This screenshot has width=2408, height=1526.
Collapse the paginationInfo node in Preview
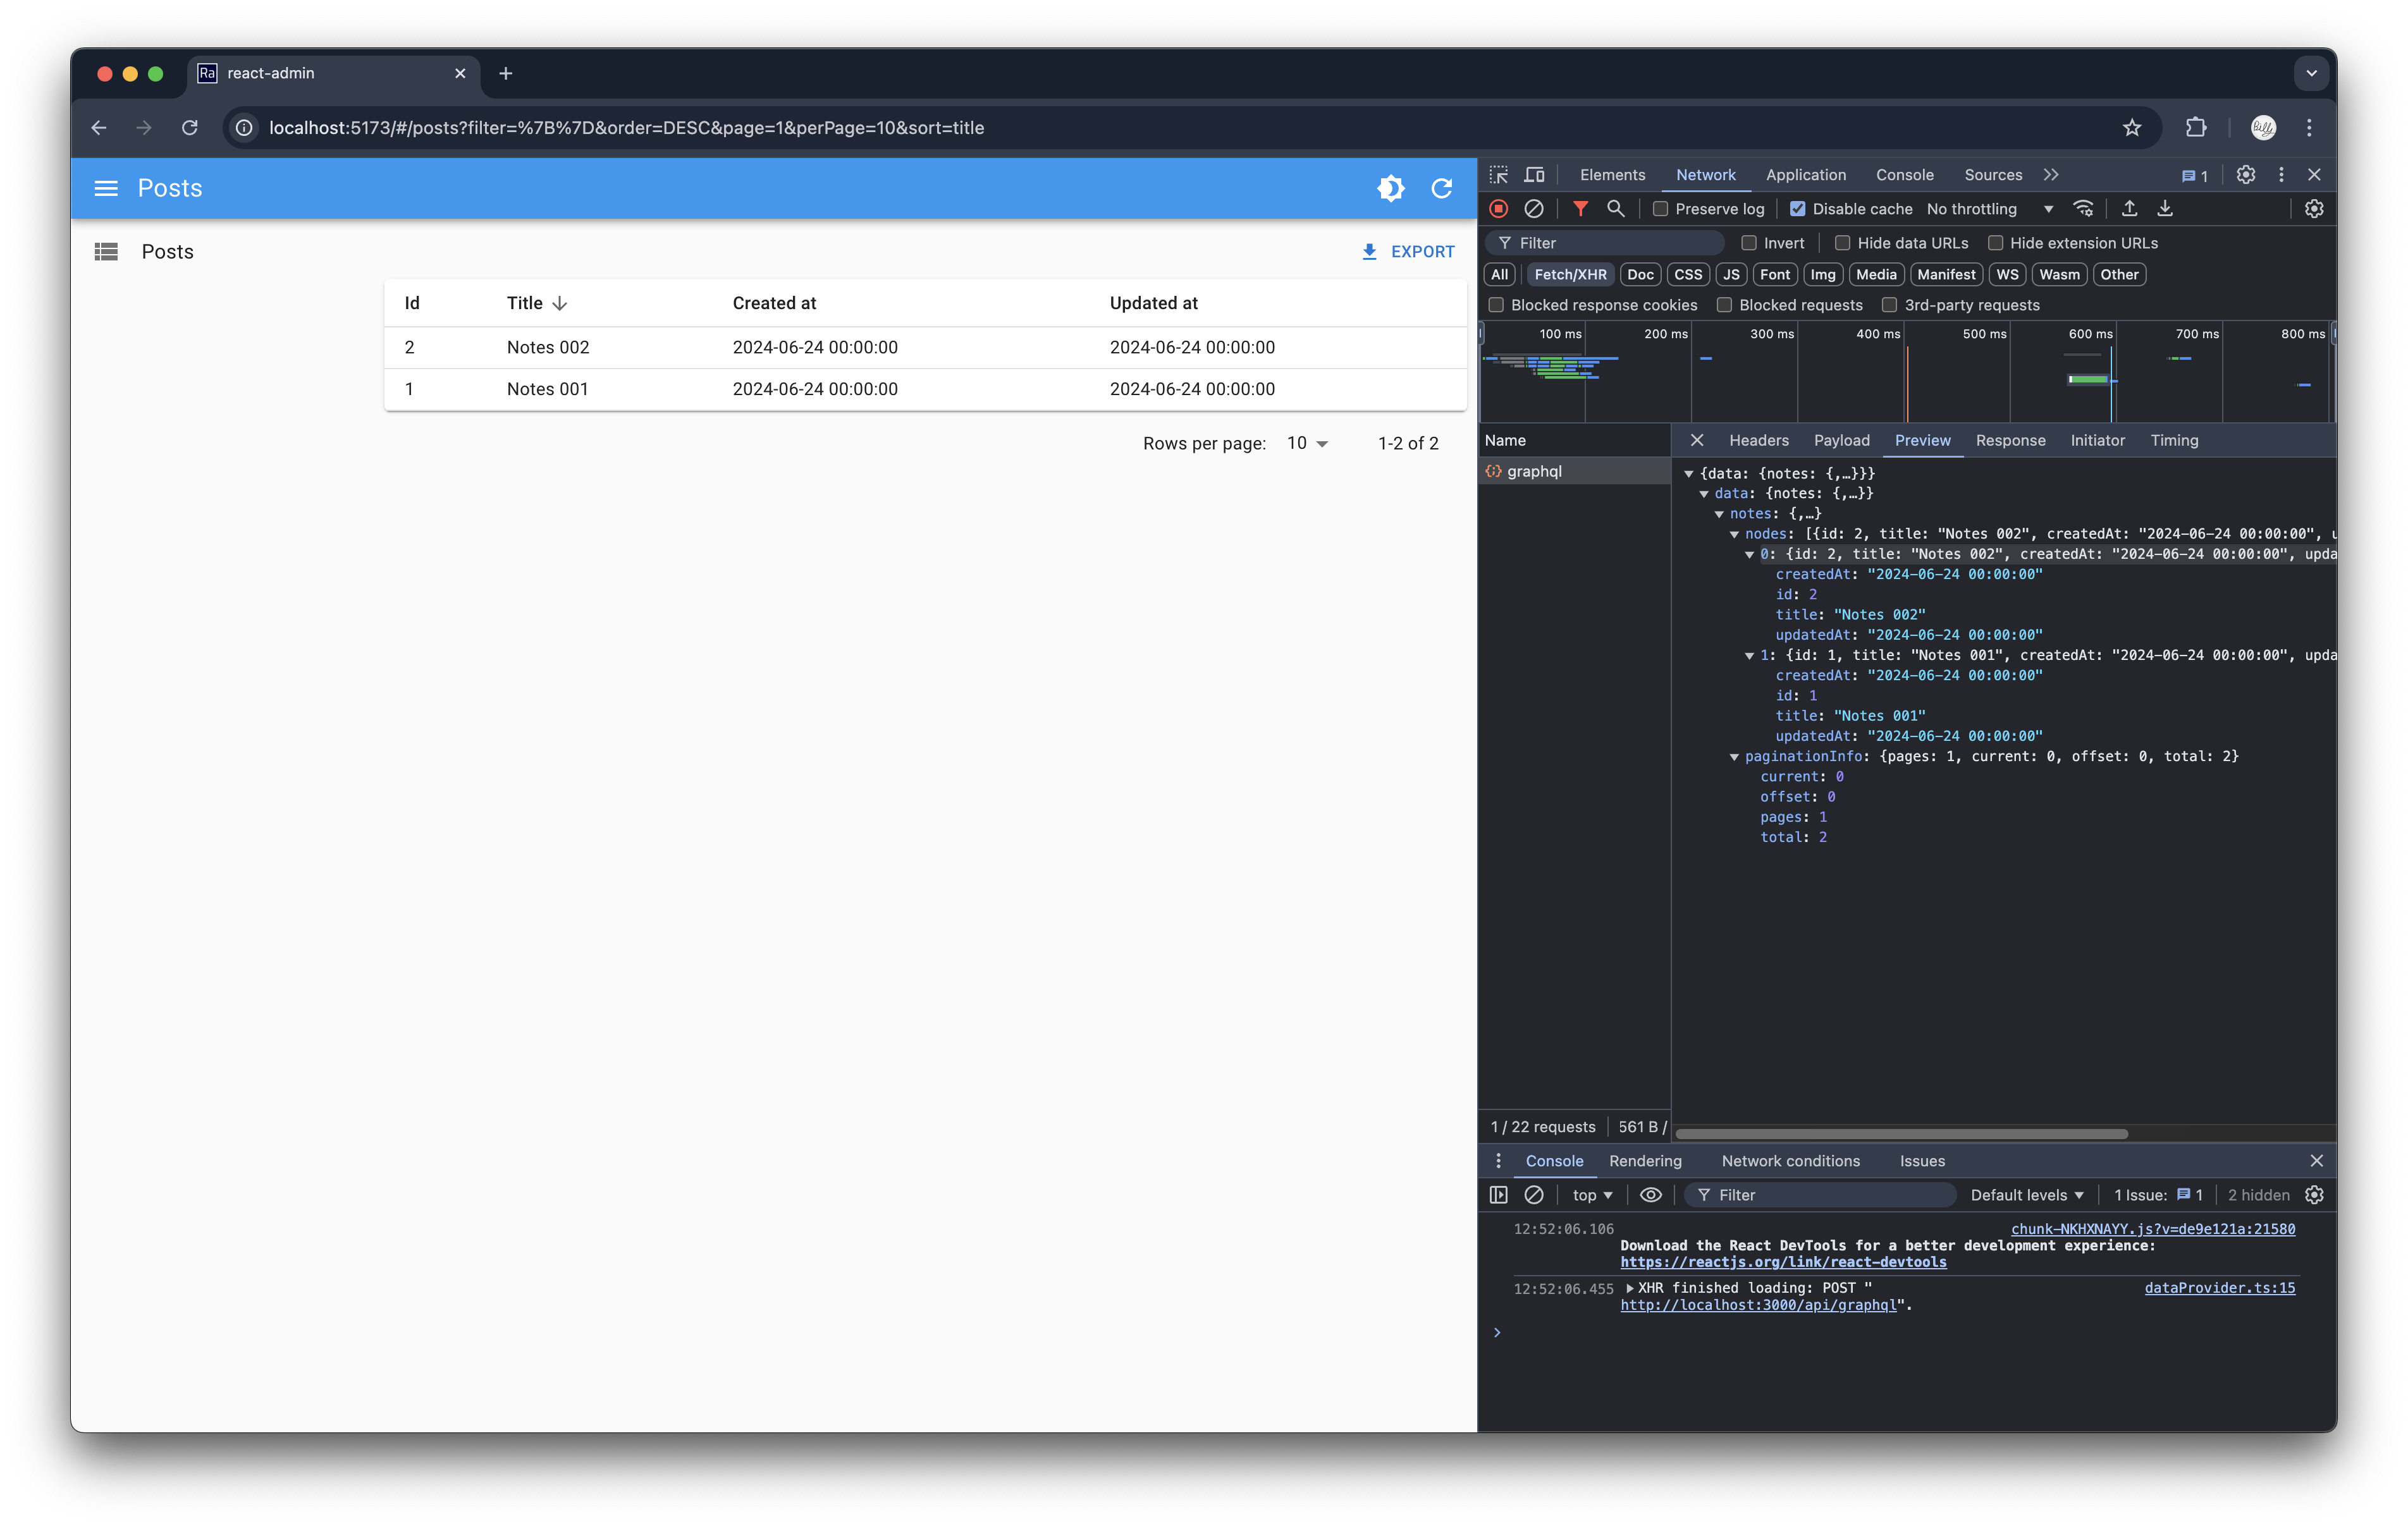[1735, 757]
